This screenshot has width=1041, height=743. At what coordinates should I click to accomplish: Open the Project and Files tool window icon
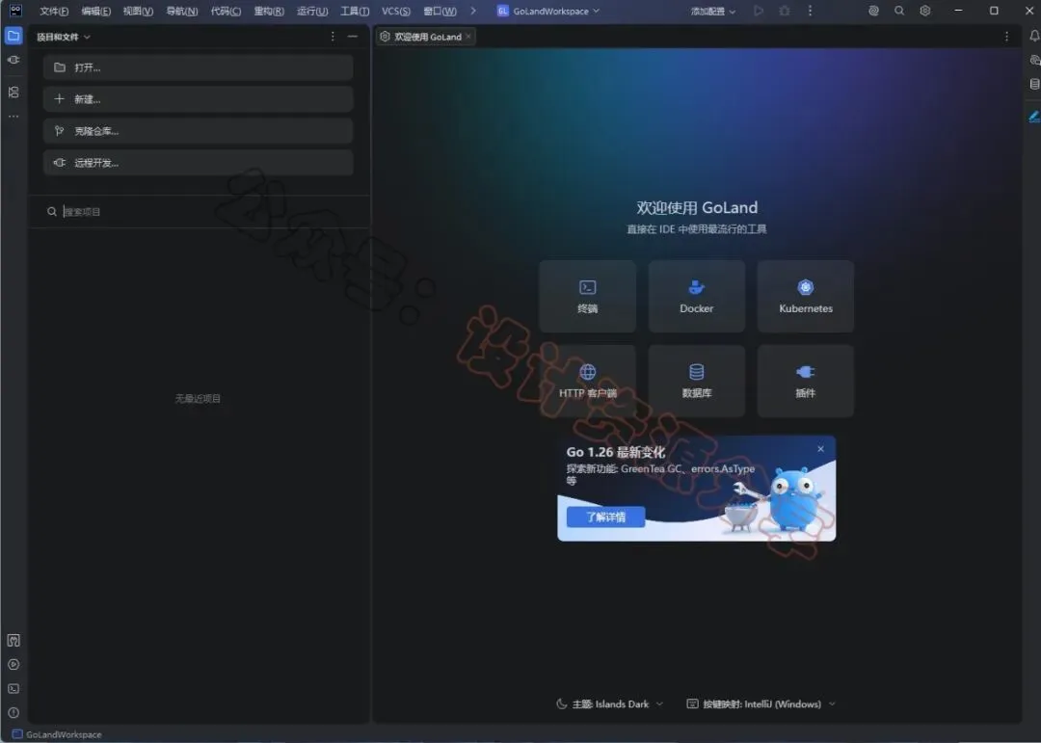[13, 36]
